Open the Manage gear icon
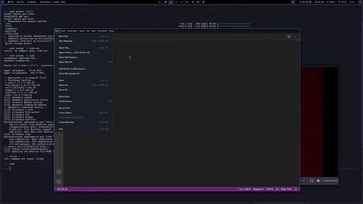Image resolution: width=363 pixels, height=204 pixels. click(x=59, y=181)
